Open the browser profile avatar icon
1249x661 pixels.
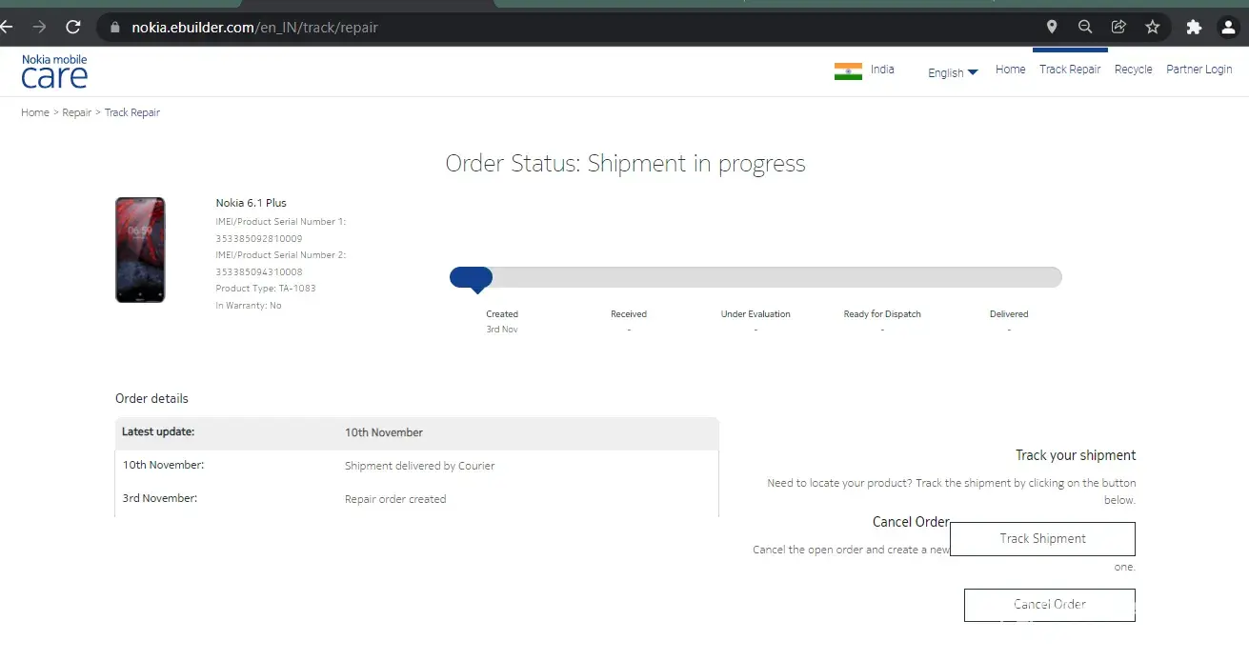(x=1228, y=27)
